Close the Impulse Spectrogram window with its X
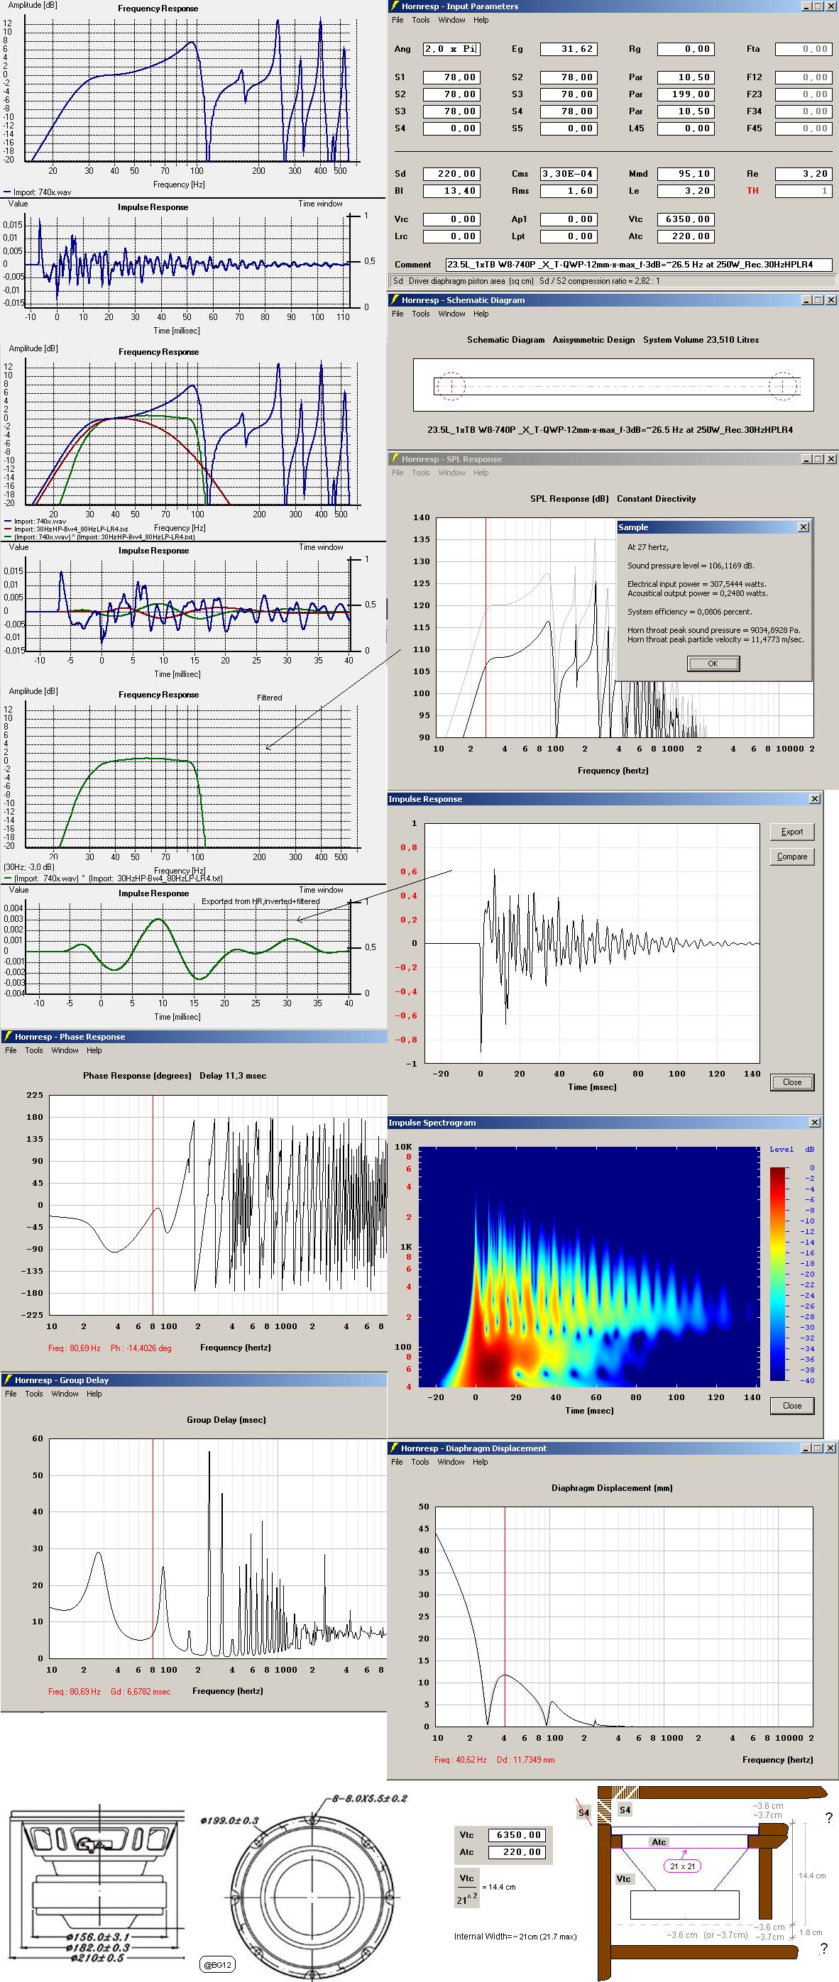Image resolution: width=839 pixels, height=1982 pixels. [815, 1123]
